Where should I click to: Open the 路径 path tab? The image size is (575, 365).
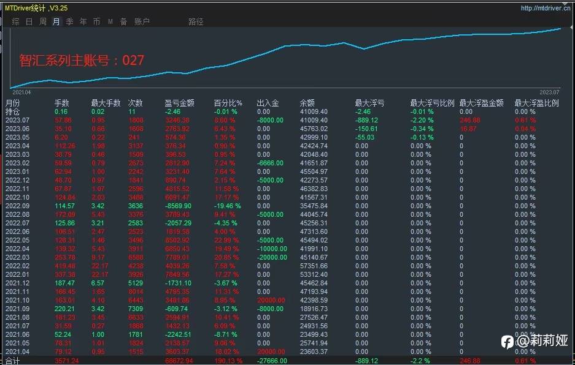(196, 21)
